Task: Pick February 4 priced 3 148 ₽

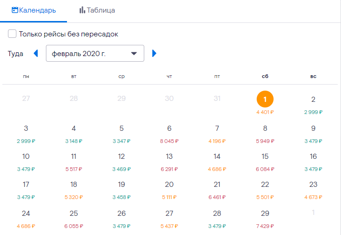Action: click(x=74, y=133)
